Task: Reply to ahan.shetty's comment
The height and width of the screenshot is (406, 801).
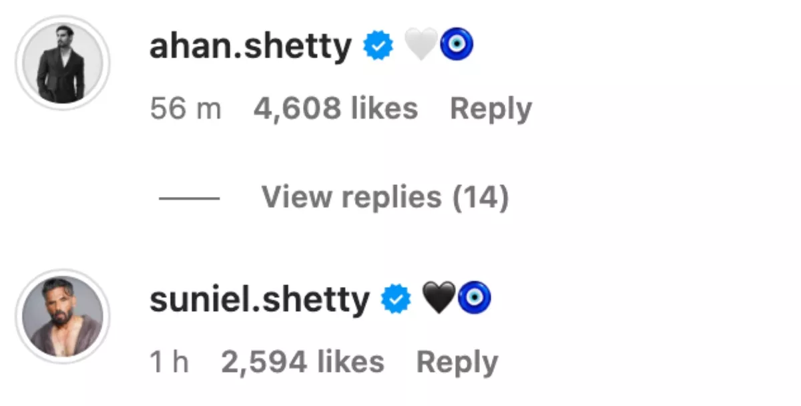Action: point(491,109)
